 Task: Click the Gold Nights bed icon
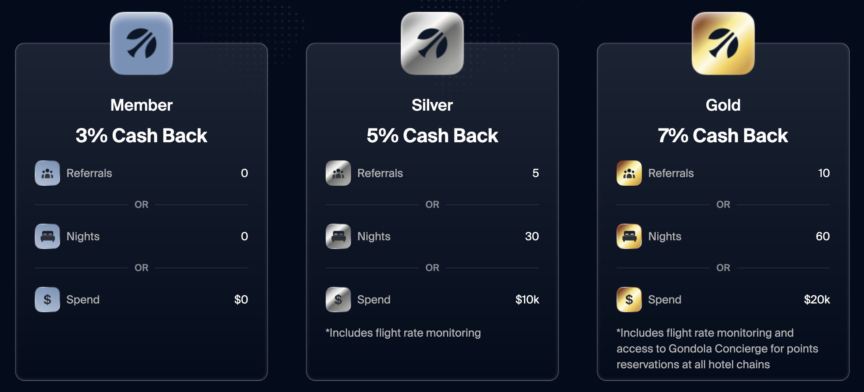[x=629, y=236]
